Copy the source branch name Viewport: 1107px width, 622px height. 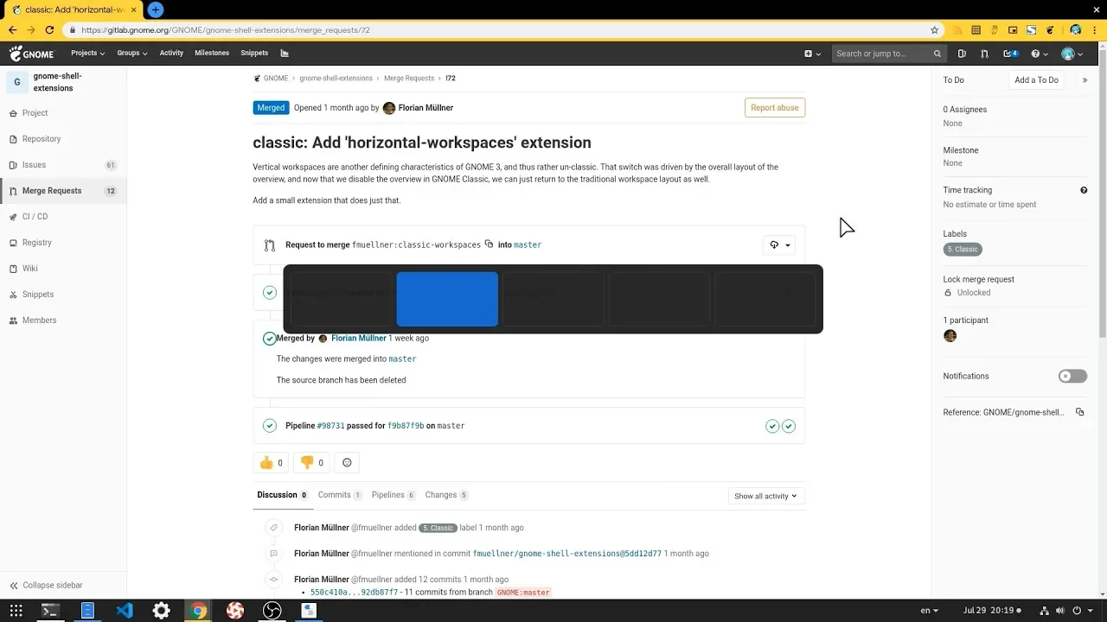[x=489, y=244]
